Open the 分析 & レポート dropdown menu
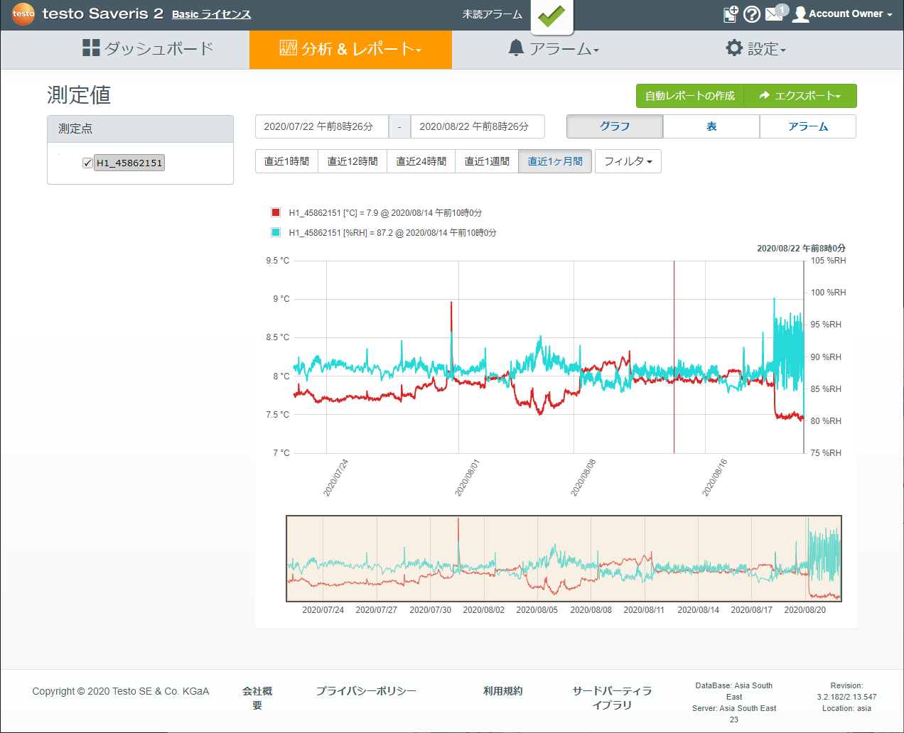Viewport: 904px width, 733px height. [351, 50]
